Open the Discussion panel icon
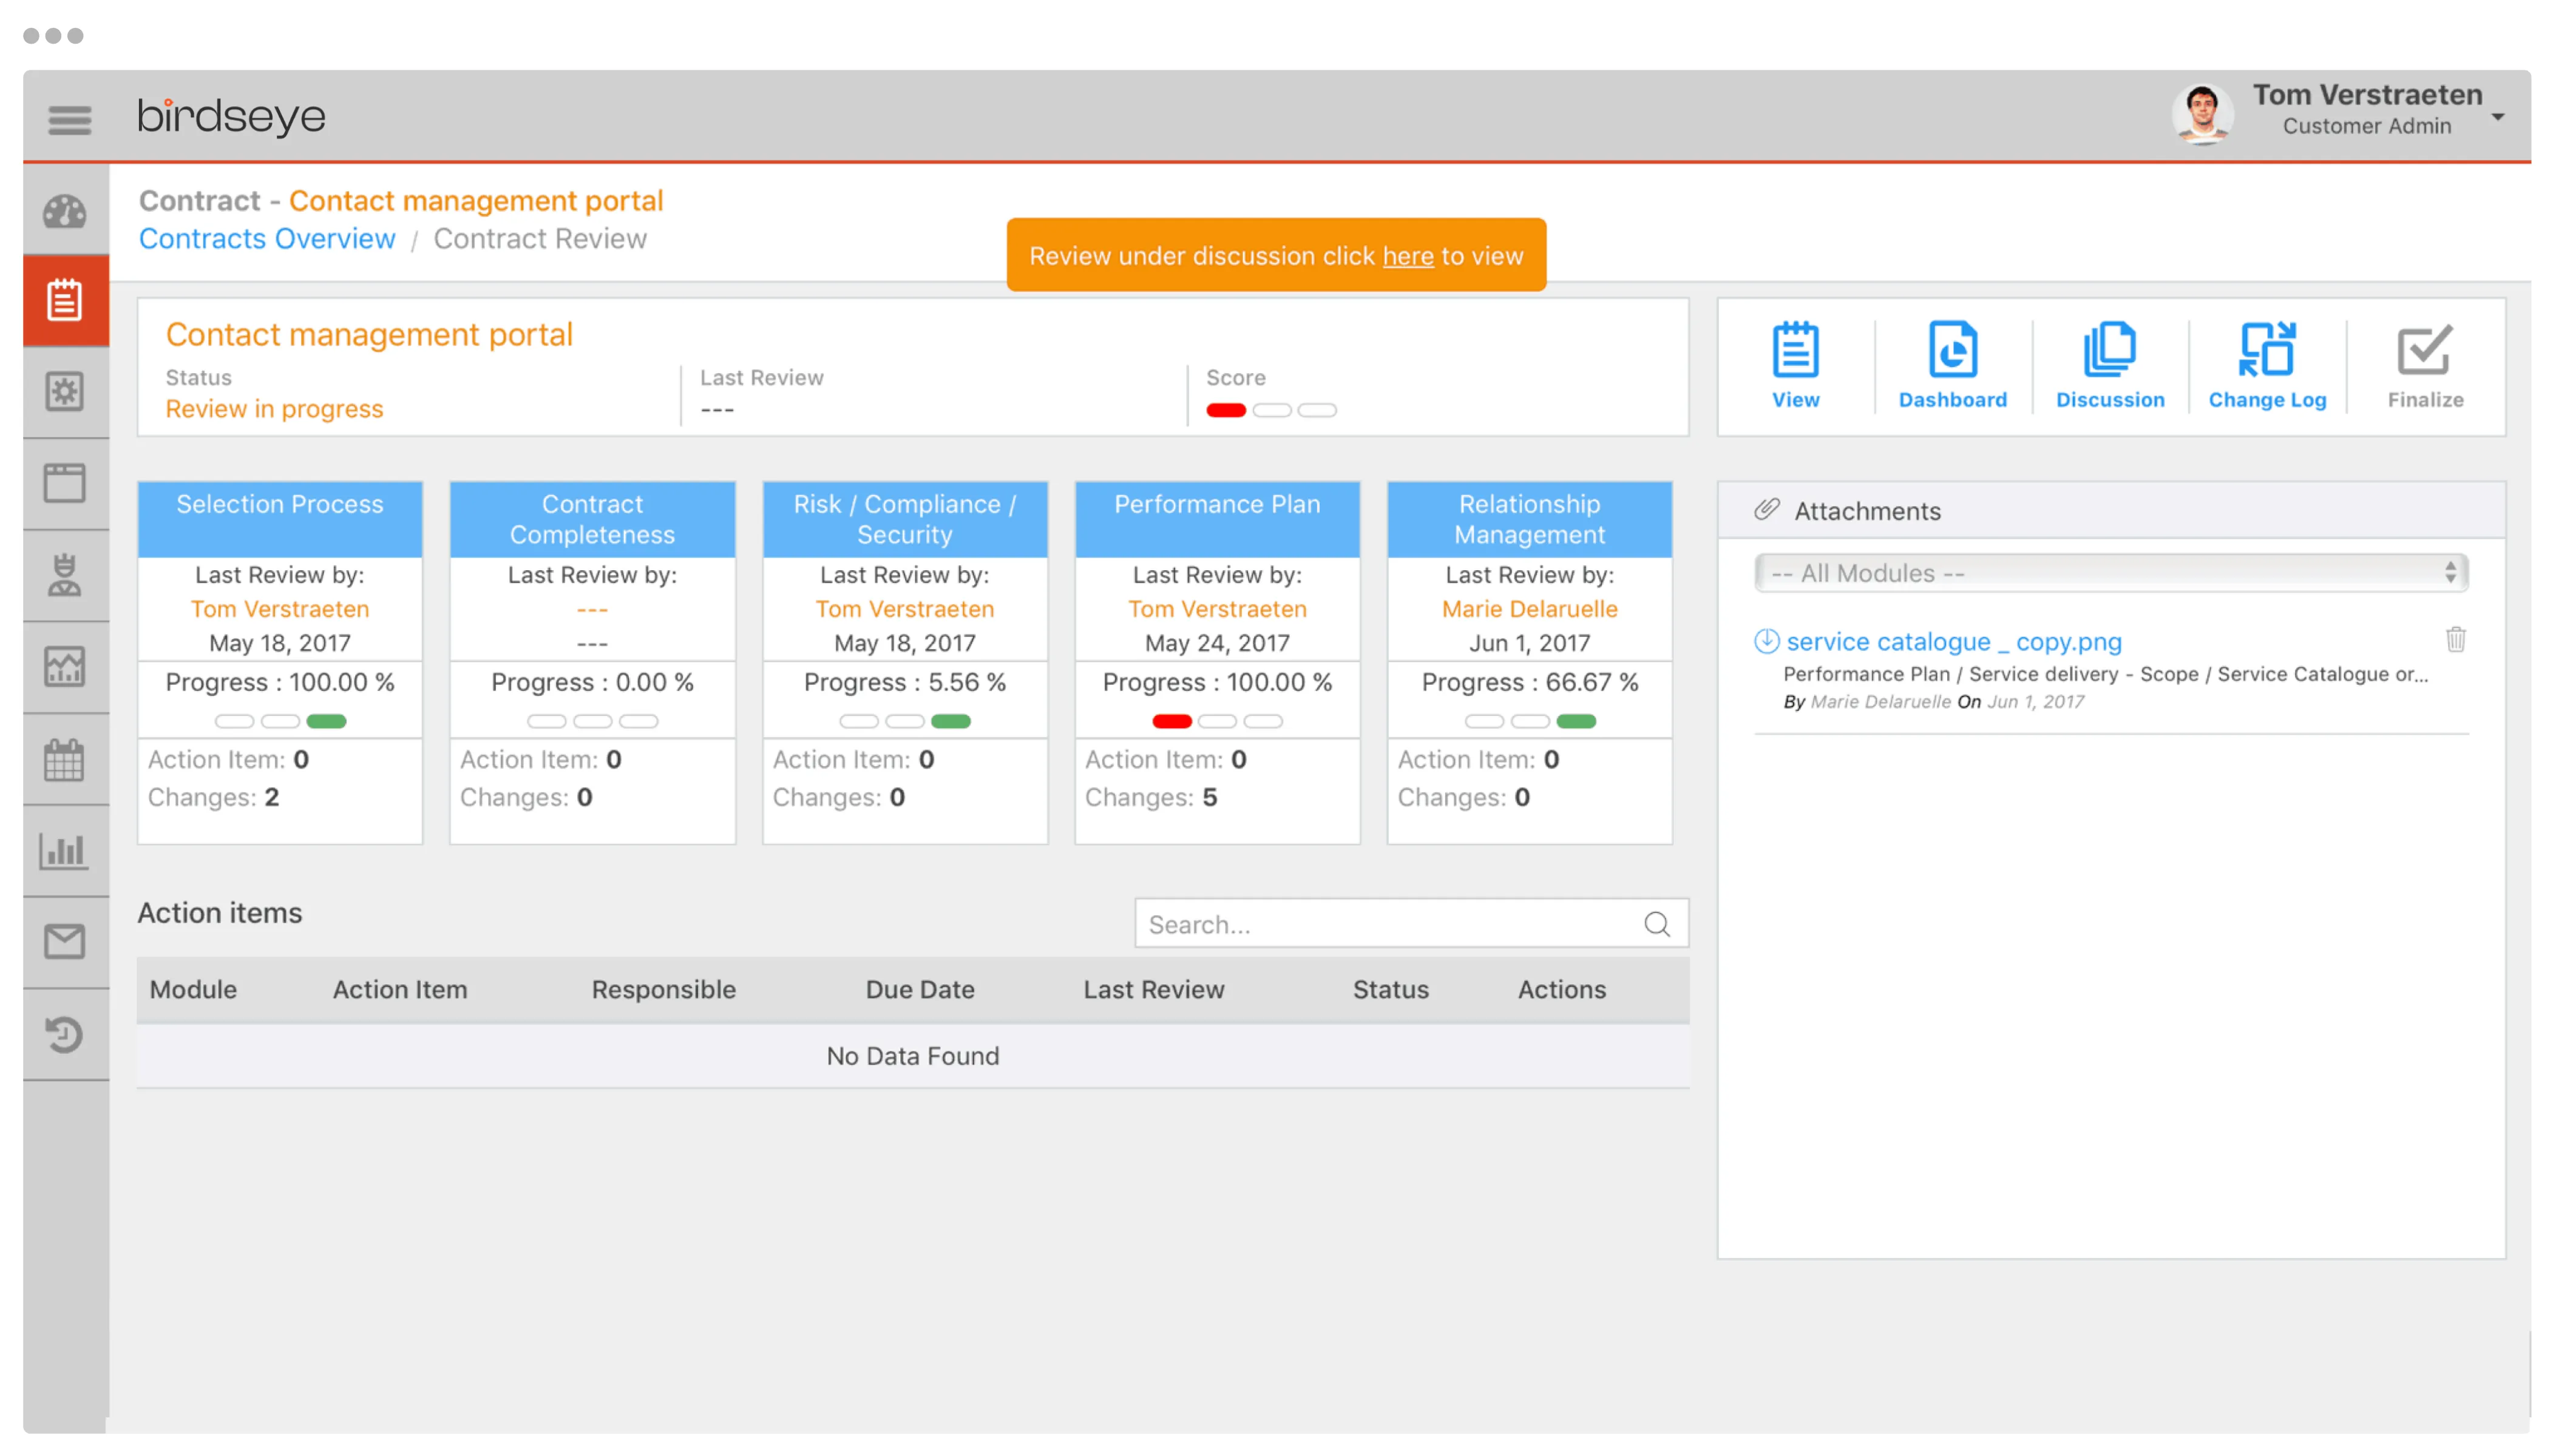 tap(2110, 352)
